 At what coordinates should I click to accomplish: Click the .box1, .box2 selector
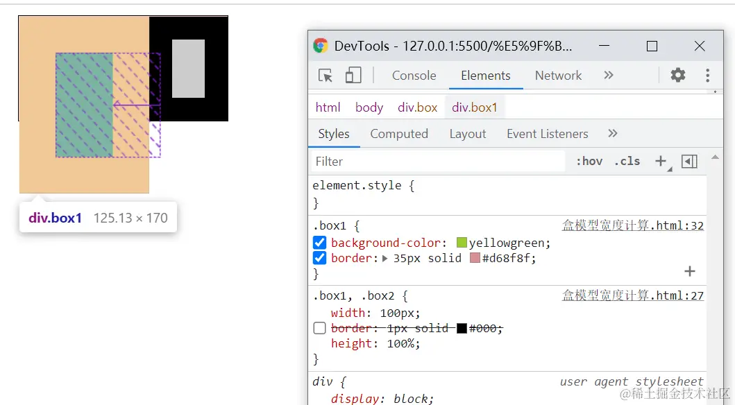tap(356, 296)
